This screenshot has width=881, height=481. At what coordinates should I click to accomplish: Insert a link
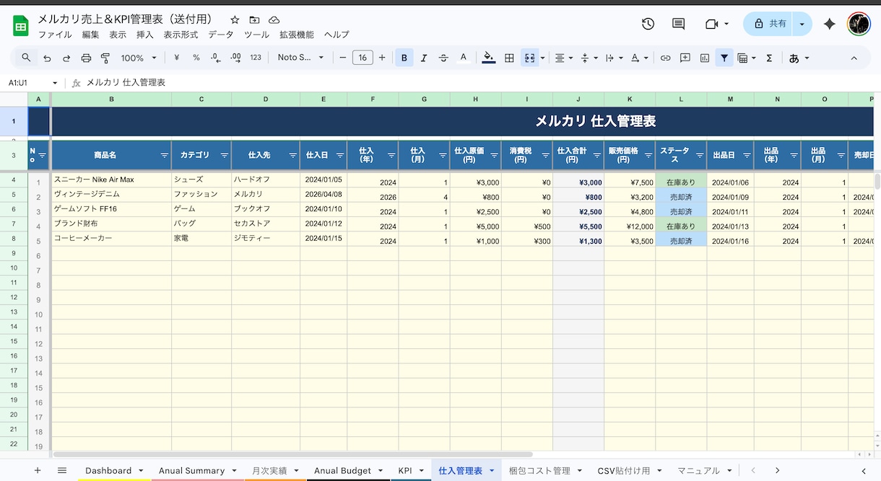point(666,58)
